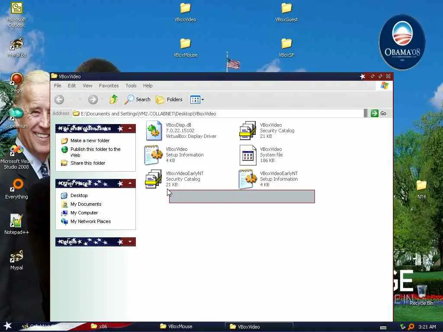443x332 pixels.
Task: Select the VBoxVideoEarlyNT Setup Information file
Action: coord(268,179)
